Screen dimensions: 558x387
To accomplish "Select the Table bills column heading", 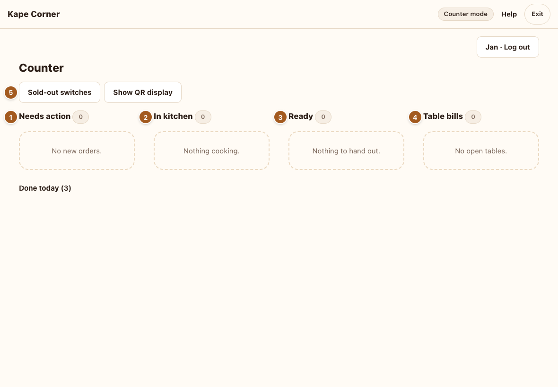I will [x=443, y=117].
